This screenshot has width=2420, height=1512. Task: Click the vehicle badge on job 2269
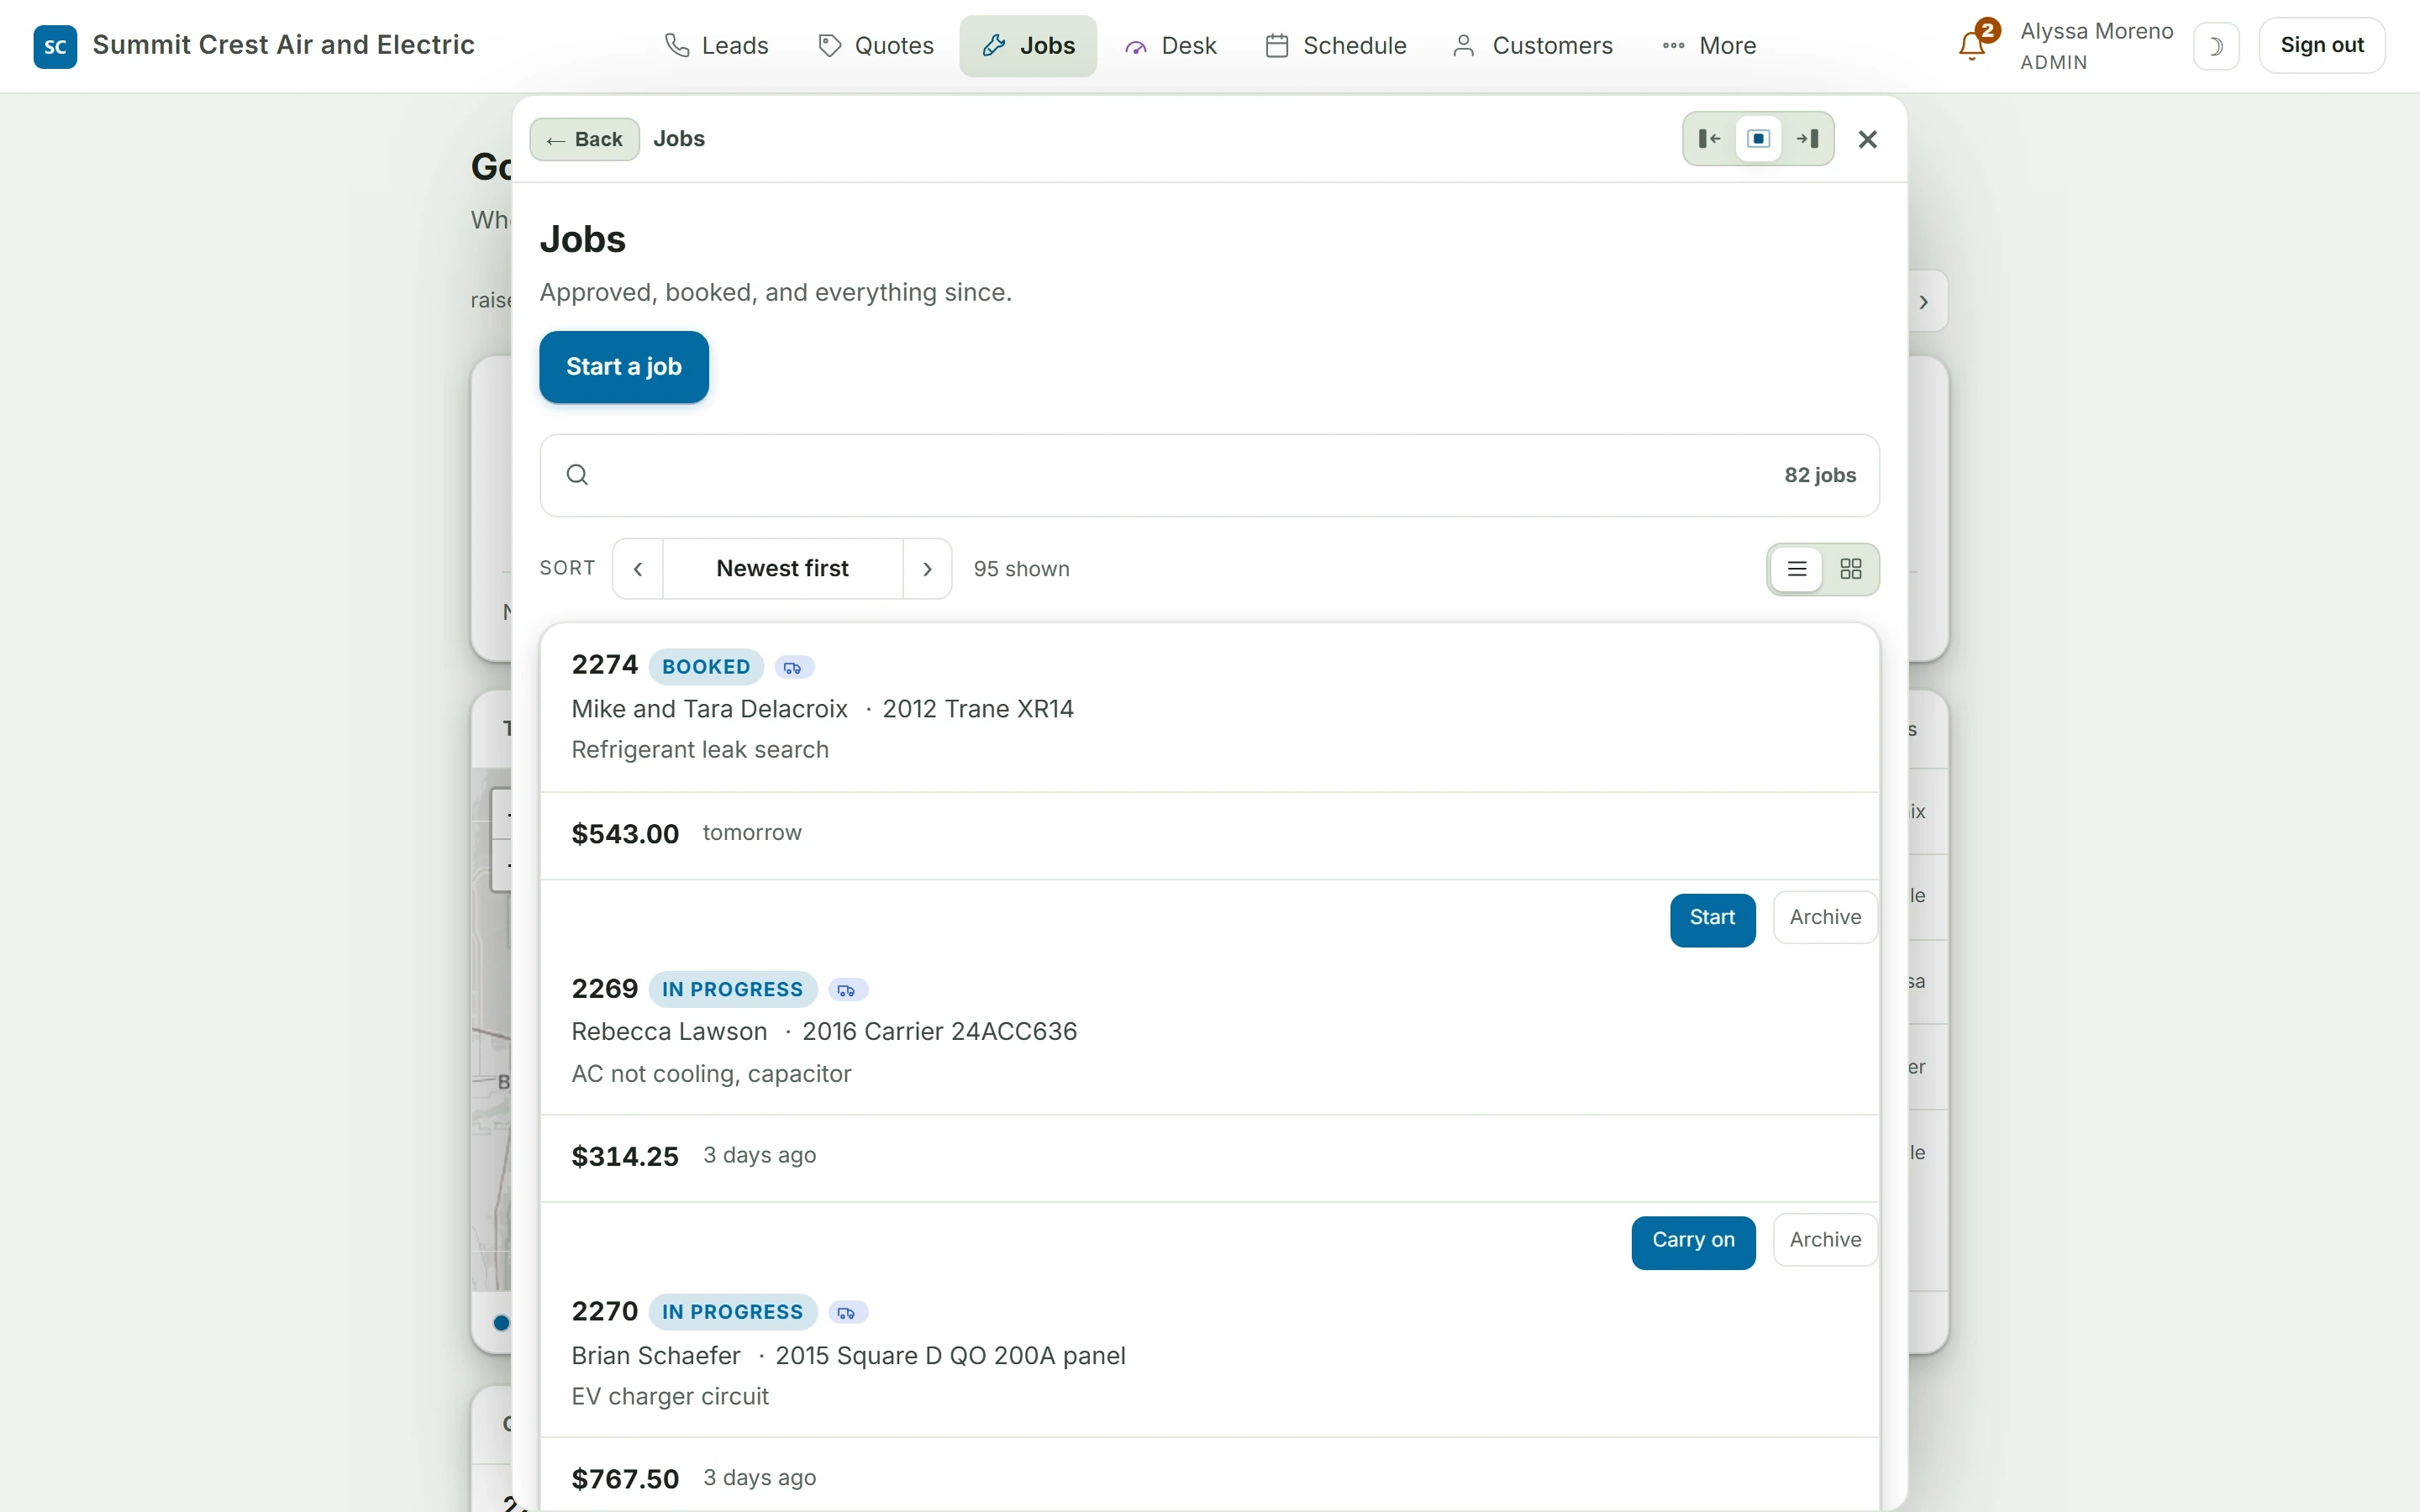847,990
